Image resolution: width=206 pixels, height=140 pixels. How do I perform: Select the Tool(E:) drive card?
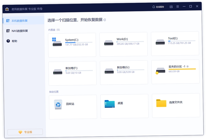[175, 43]
